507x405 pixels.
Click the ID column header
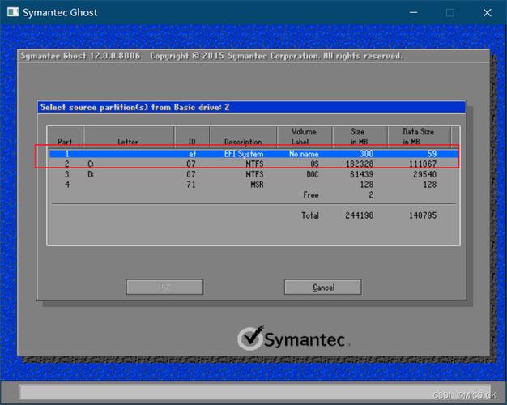coord(192,141)
